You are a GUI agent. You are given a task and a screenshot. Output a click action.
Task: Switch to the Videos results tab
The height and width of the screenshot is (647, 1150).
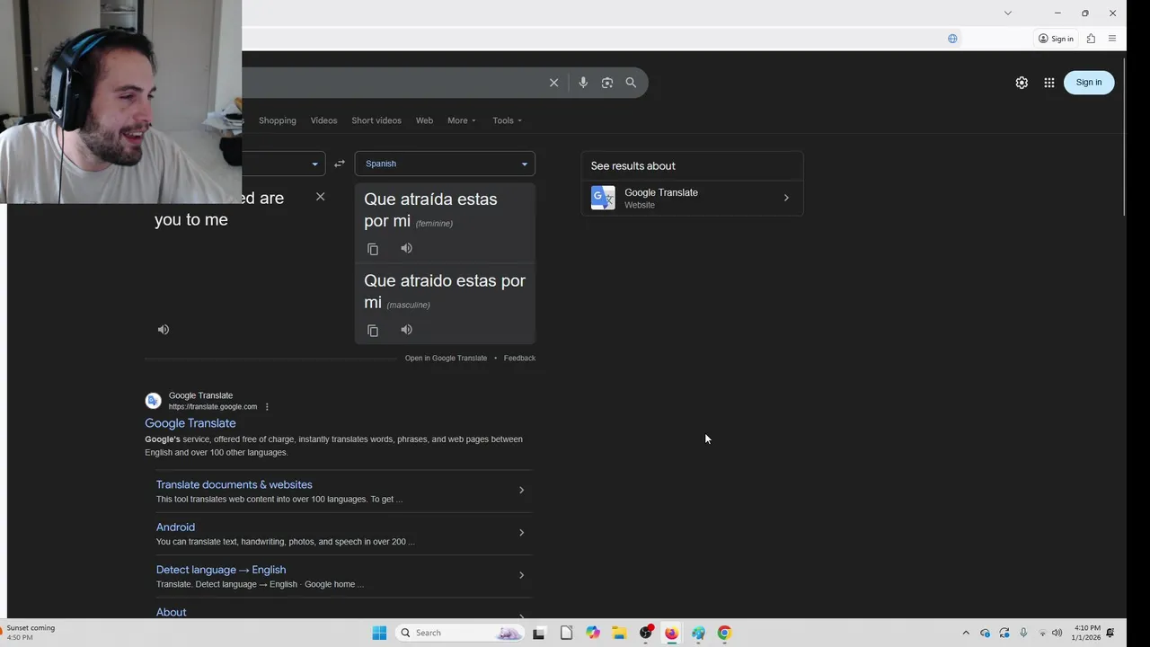tap(323, 120)
